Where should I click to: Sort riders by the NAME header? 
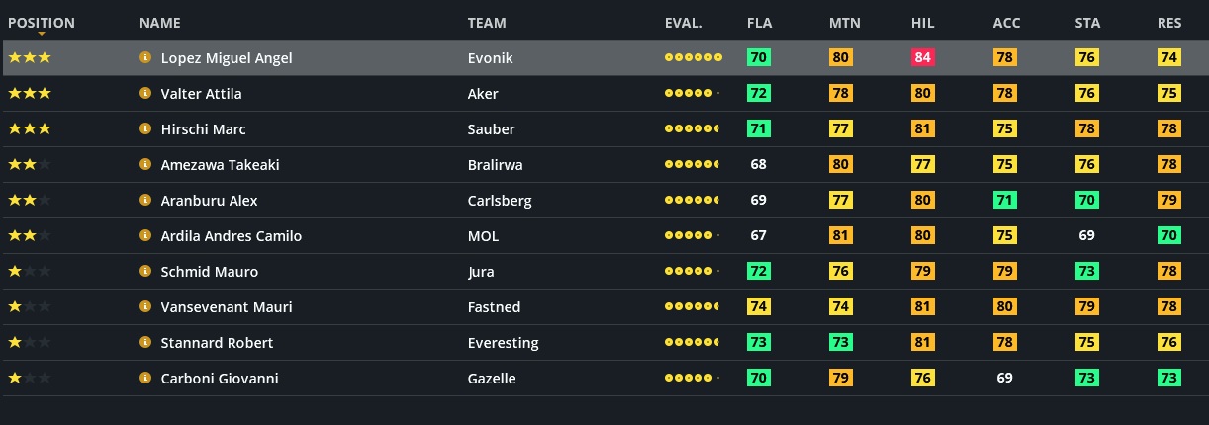[x=159, y=23]
